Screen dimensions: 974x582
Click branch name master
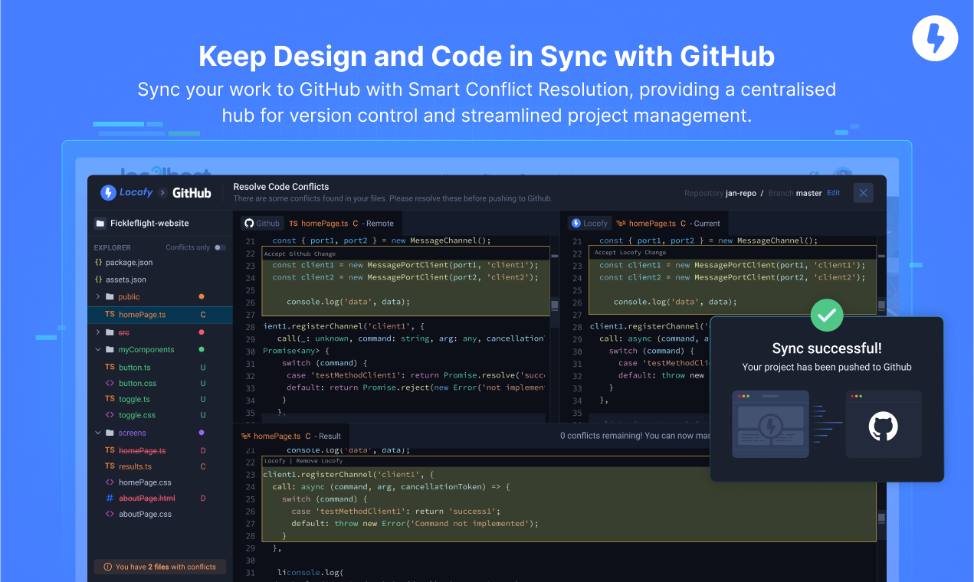[x=808, y=193]
